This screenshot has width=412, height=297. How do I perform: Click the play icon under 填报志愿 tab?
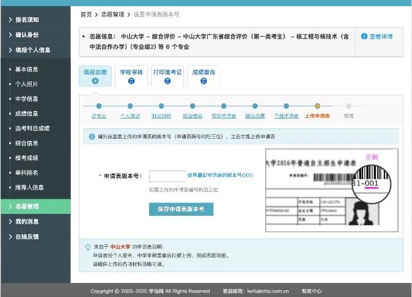(95, 81)
